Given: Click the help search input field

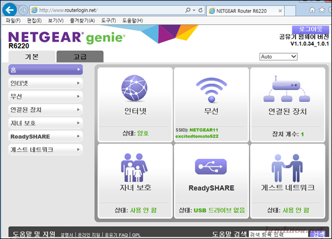Looking at the screenshot, I should pyautogui.click(x=279, y=235).
